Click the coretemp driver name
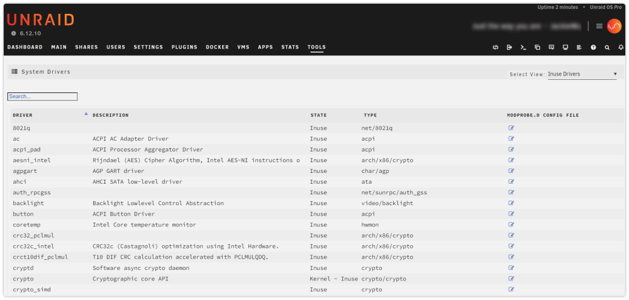 coord(27,225)
